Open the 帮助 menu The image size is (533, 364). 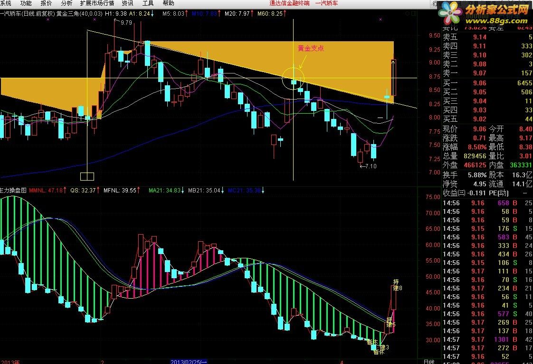[x=168, y=3]
